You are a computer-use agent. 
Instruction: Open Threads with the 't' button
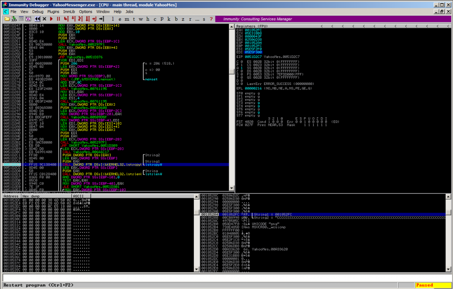(134, 19)
